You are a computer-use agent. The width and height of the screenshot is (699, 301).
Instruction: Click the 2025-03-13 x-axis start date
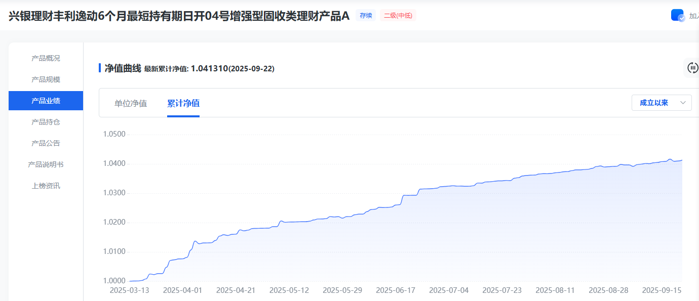(129, 290)
